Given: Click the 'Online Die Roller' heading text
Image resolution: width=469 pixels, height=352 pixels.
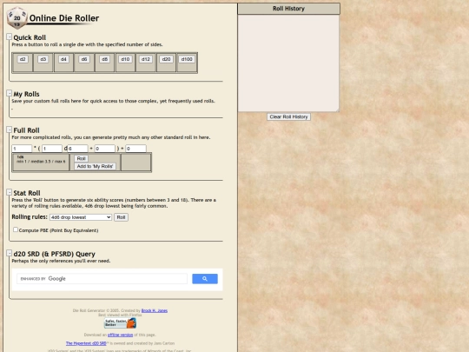Looking at the screenshot, I should coord(64,18).
